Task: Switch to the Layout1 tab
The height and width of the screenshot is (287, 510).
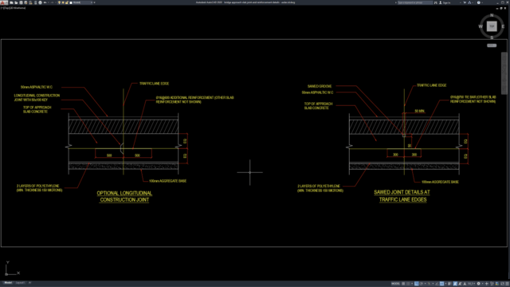Action: point(20,283)
